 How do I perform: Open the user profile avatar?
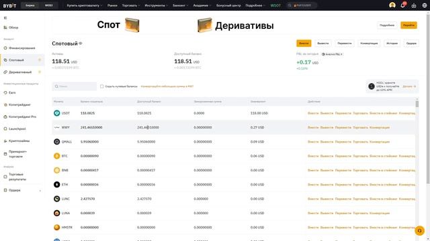click(392, 5)
